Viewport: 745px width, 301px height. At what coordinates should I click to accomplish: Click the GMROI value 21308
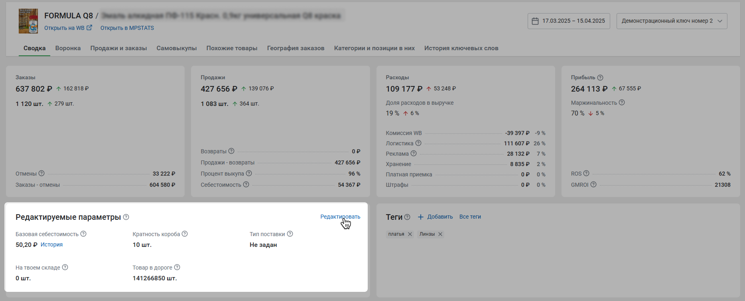point(723,185)
